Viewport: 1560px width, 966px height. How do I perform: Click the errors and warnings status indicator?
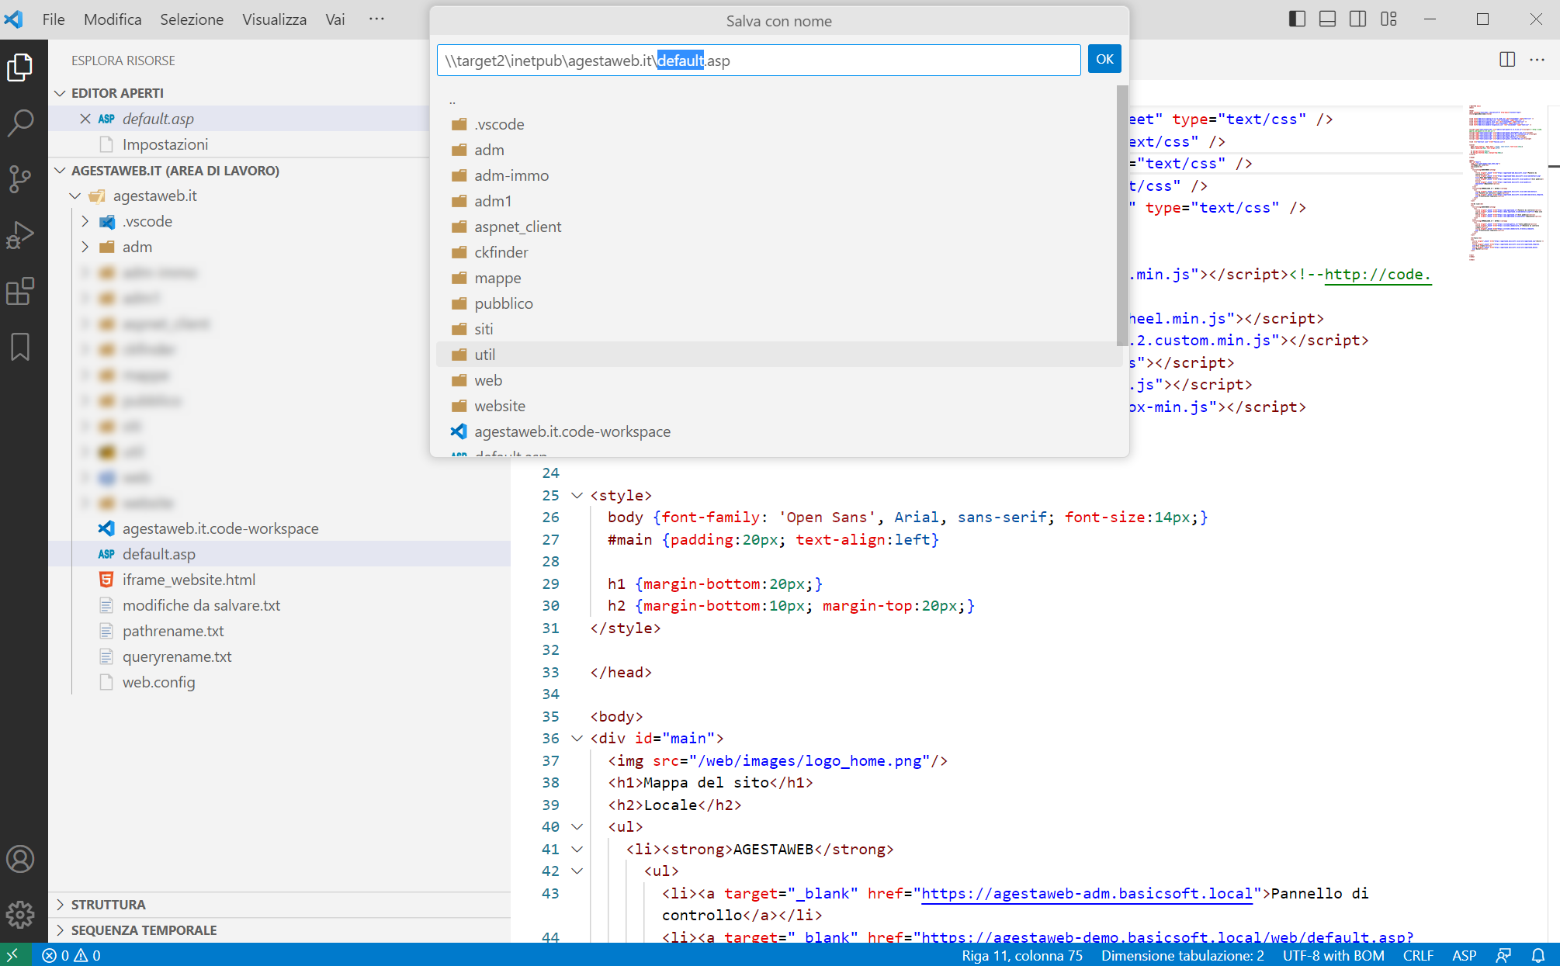(70, 954)
